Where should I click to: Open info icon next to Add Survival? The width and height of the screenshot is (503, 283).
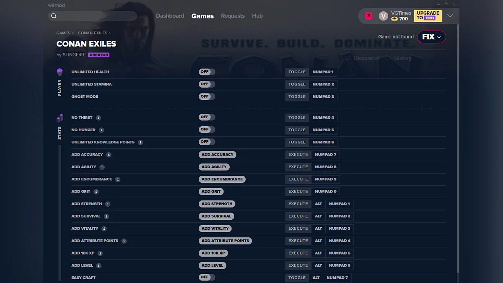[x=106, y=216]
